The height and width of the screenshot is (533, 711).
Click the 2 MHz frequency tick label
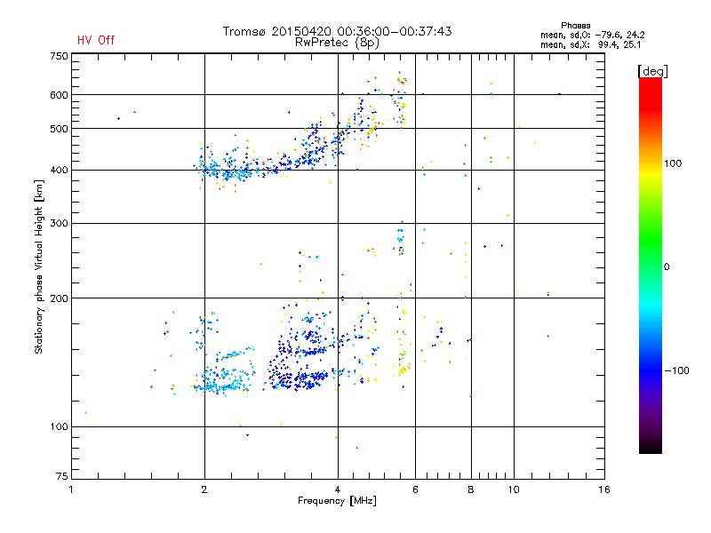pos(204,489)
